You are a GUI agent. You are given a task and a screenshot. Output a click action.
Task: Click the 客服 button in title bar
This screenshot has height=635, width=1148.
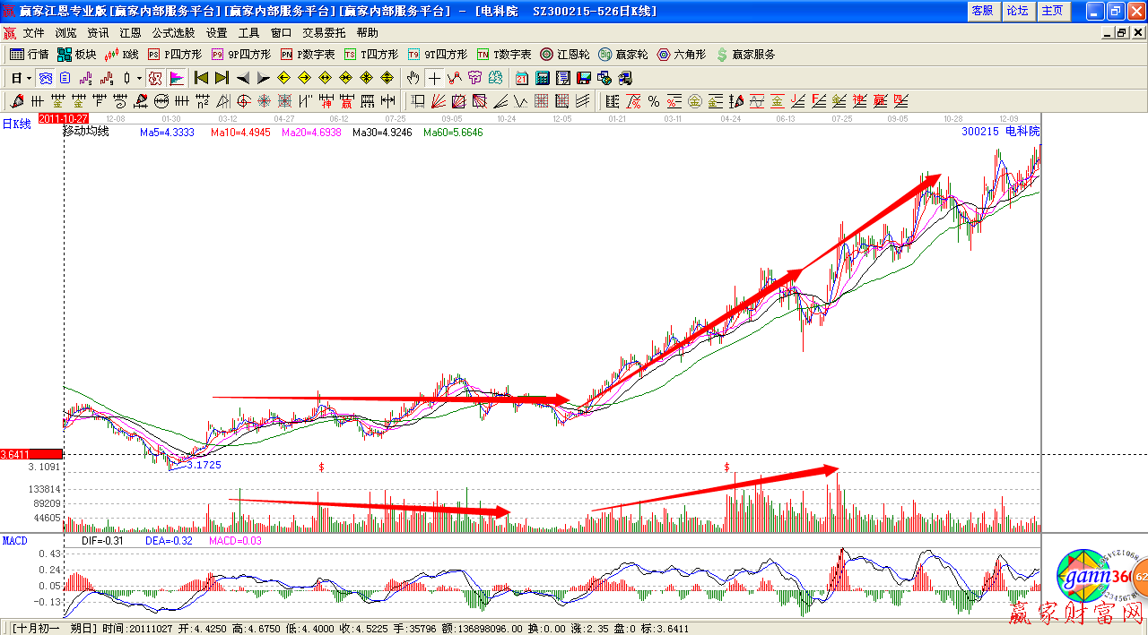click(x=982, y=11)
